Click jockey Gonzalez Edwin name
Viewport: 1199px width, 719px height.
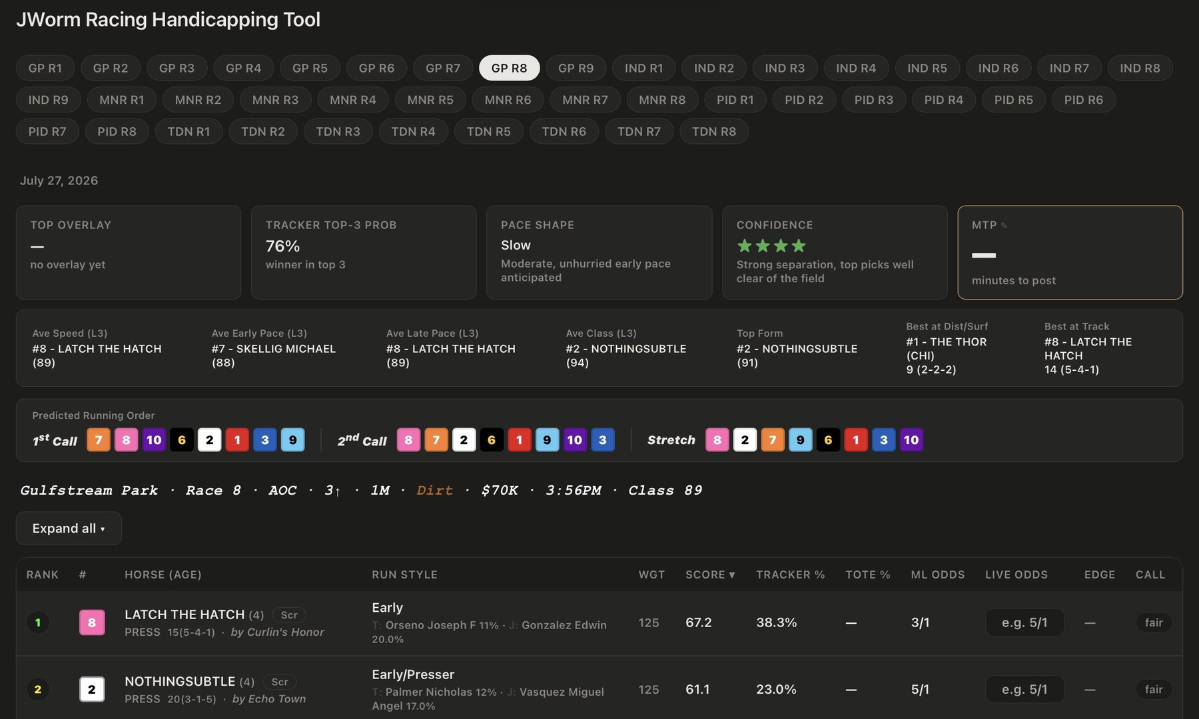(x=564, y=625)
